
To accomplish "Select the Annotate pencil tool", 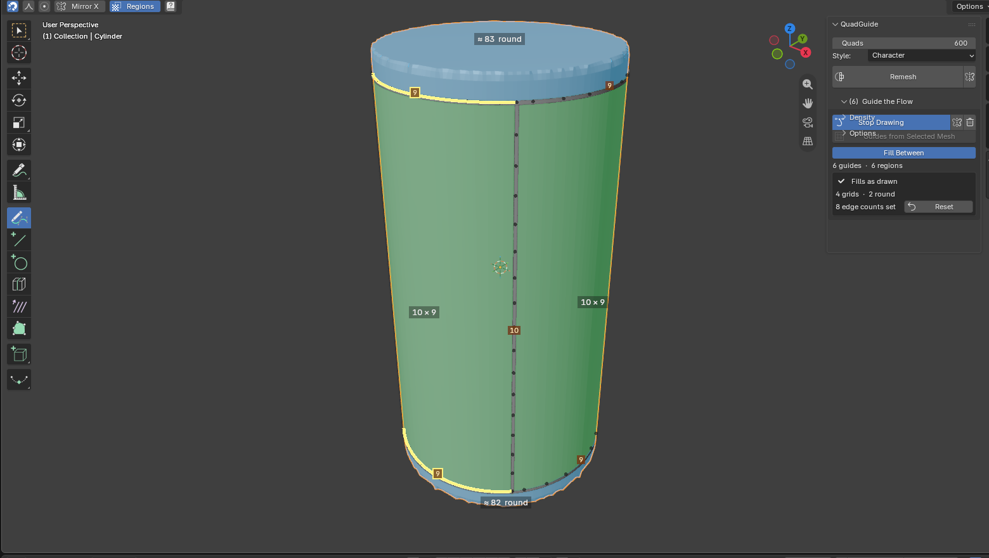I will [19, 170].
